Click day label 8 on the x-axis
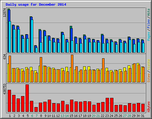 41,116
